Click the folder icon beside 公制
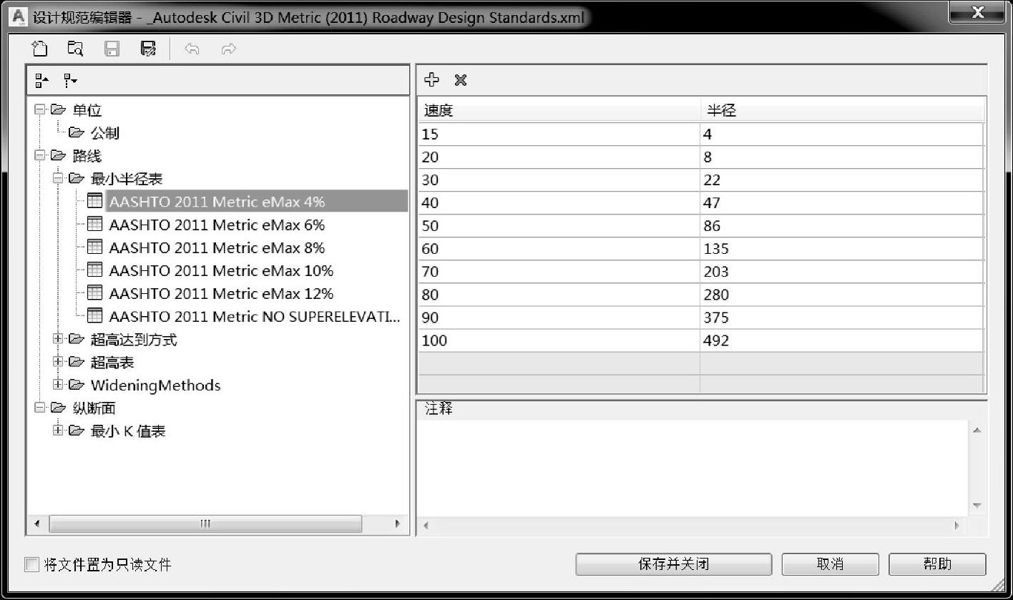The width and height of the screenshot is (1013, 600). point(77,133)
